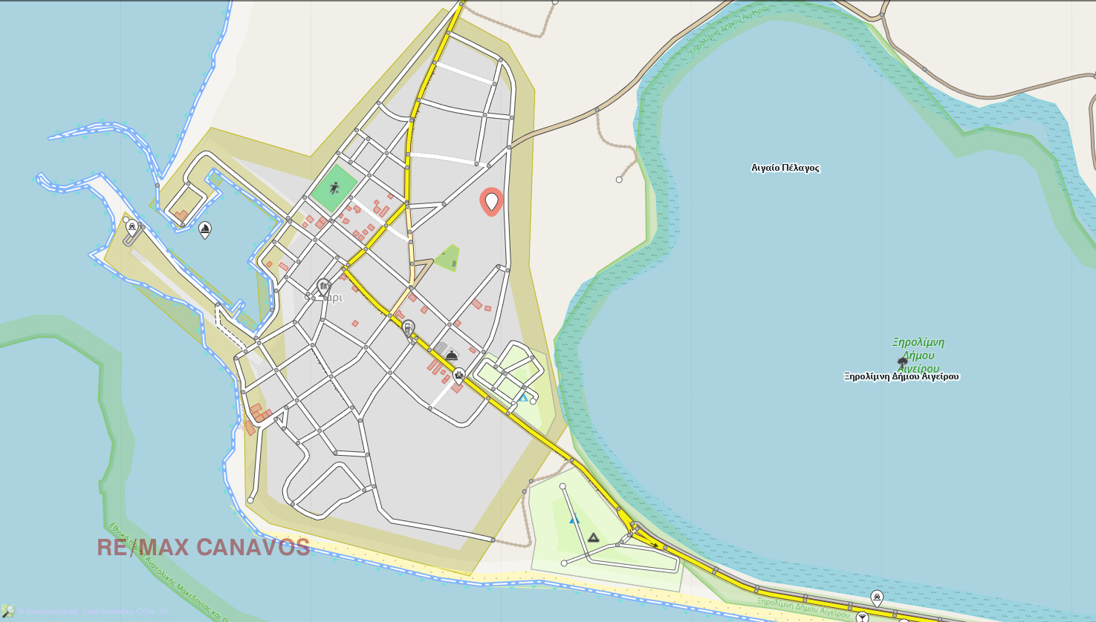Screen dimensions: 1096x622
Task: Select the blue tent icon in lower campground
Action: pyautogui.click(x=574, y=519)
